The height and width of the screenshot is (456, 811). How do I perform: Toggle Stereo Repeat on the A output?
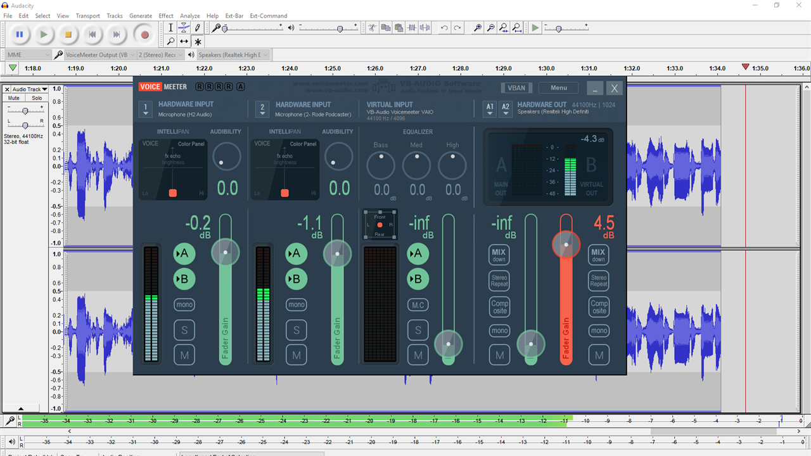click(x=499, y=281)
